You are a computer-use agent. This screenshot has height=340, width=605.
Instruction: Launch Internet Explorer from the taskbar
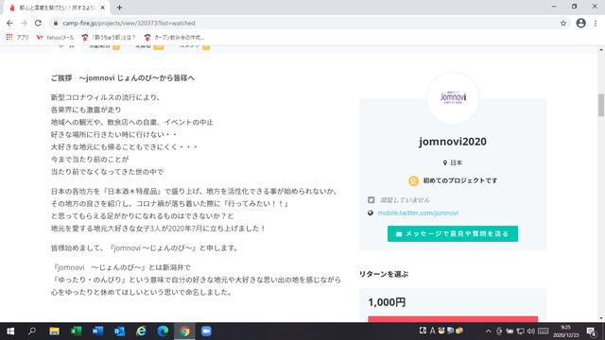click(x=141, y=331)
